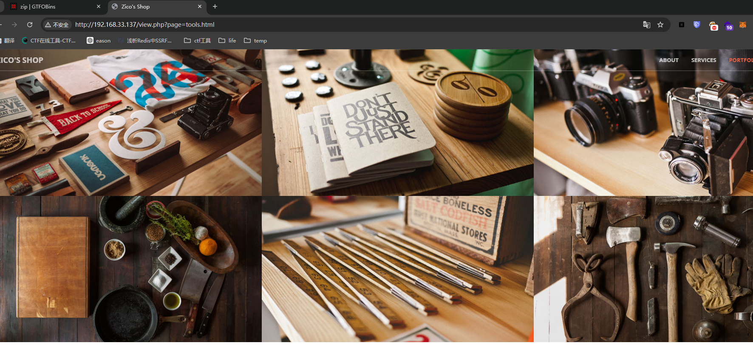The height and width of the screenshot is (357, 753).
Task: Open the purple extension with badge 10
Action: tap(728, 25)
